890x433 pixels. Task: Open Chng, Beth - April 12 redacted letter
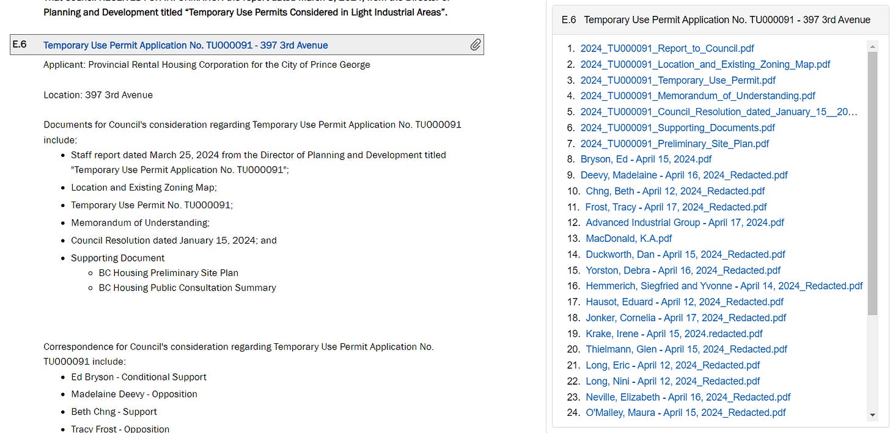[675, 191]
